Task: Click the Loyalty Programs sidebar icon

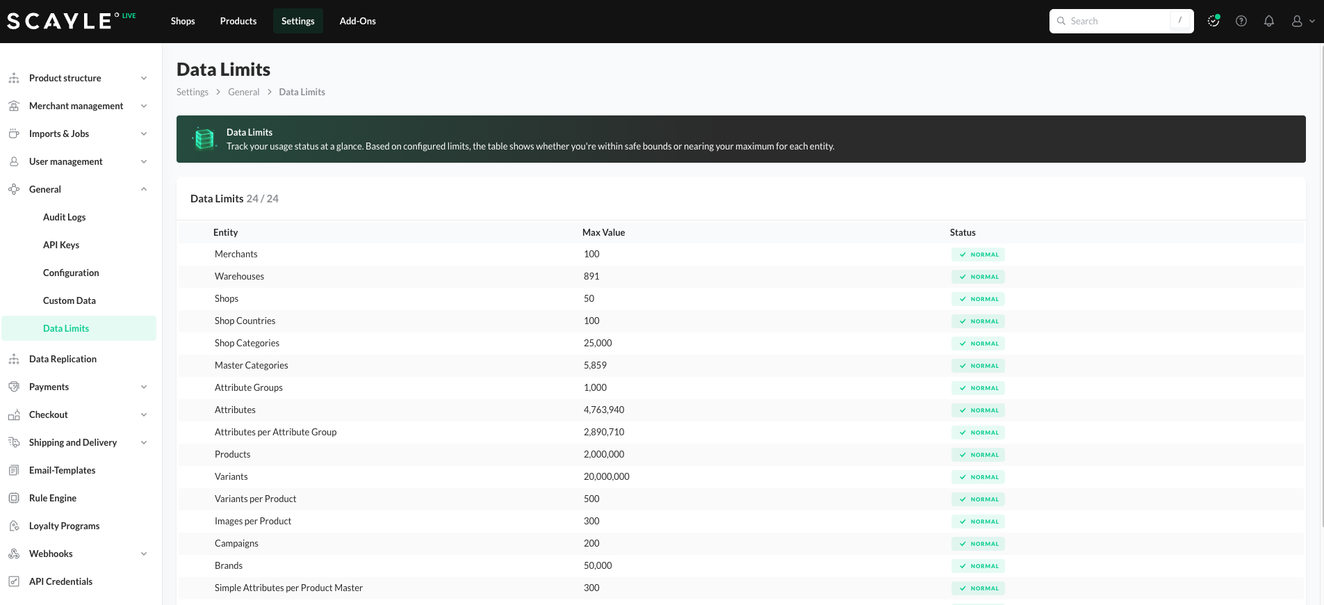Action: pyautogui.click(x=14, y=526)
